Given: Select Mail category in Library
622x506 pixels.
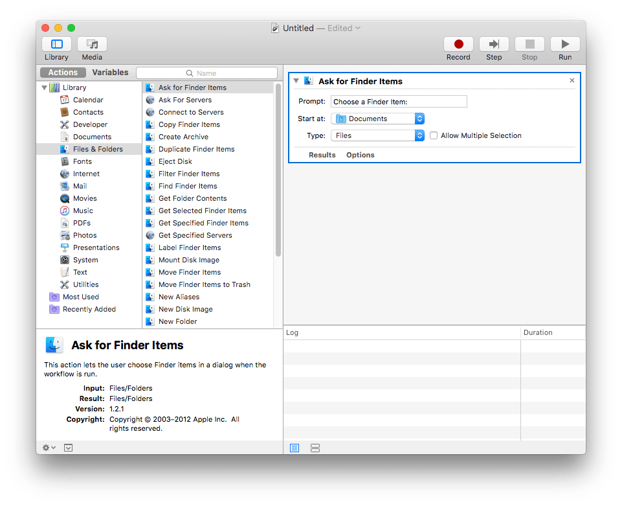Looking at the screenshot, I should [x=80, y=186].
